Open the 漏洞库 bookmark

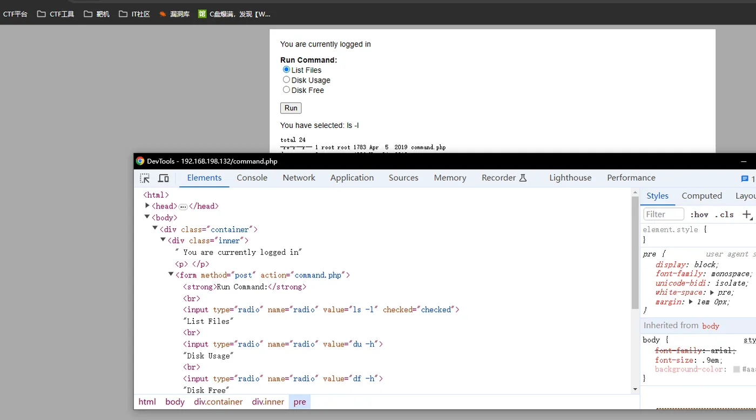[x=174, y=14]
